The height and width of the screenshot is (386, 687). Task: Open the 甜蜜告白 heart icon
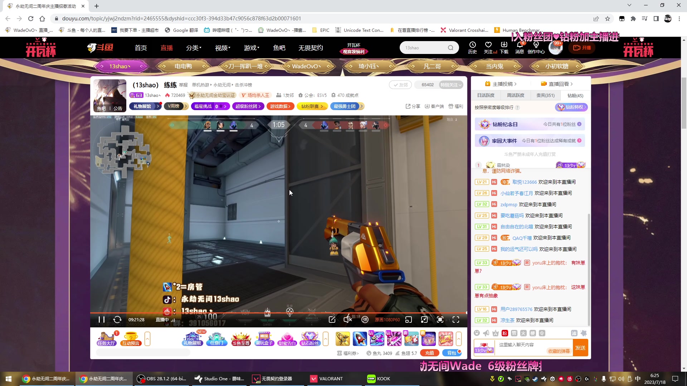click(287, 338)
